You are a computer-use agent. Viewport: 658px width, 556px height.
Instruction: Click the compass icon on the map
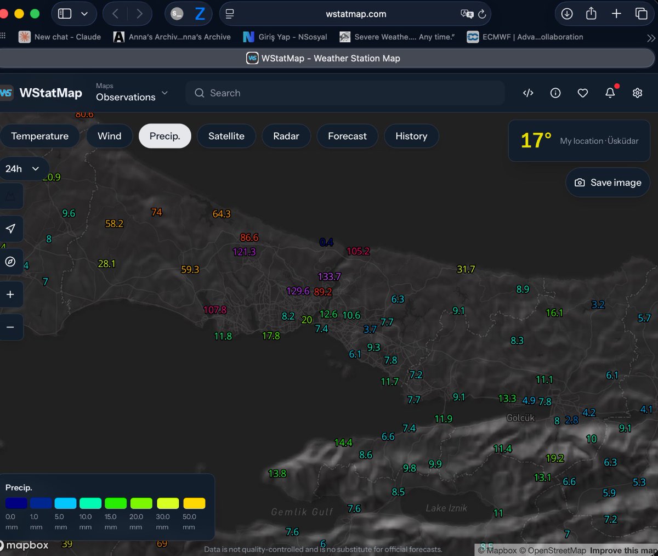pos(10,262)
